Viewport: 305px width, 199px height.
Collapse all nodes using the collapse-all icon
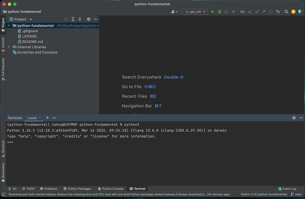[80, 19]
